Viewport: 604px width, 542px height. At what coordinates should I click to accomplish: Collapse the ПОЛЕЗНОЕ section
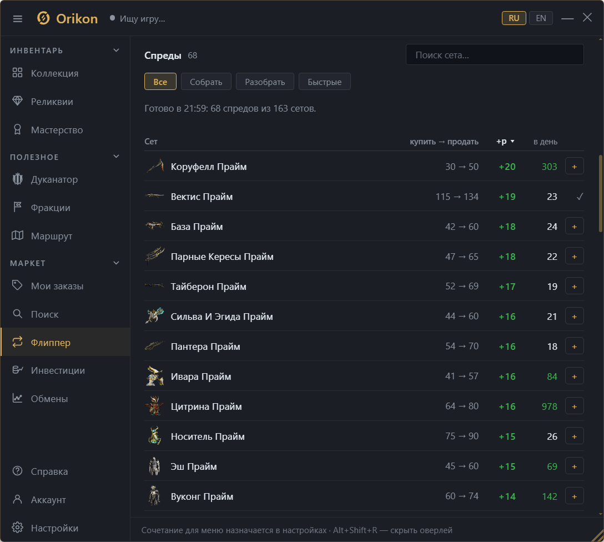pos(117,157)
